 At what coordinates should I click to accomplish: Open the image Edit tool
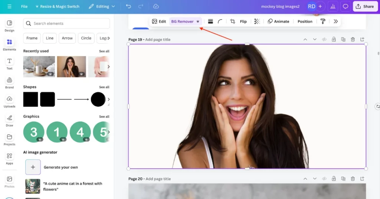[x=159, y=21]
